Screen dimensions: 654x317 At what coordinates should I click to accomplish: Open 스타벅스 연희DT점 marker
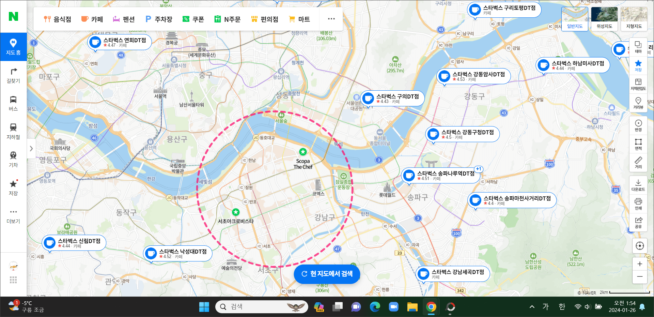[x=119, y=42]
